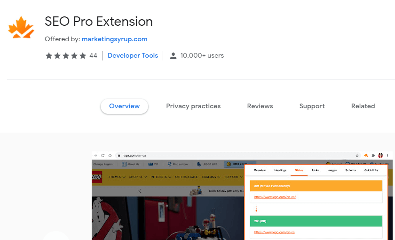Select the Links tab in extension popup
The width and height of the screenshot is (395, 240).
click(x=316, y=170)
